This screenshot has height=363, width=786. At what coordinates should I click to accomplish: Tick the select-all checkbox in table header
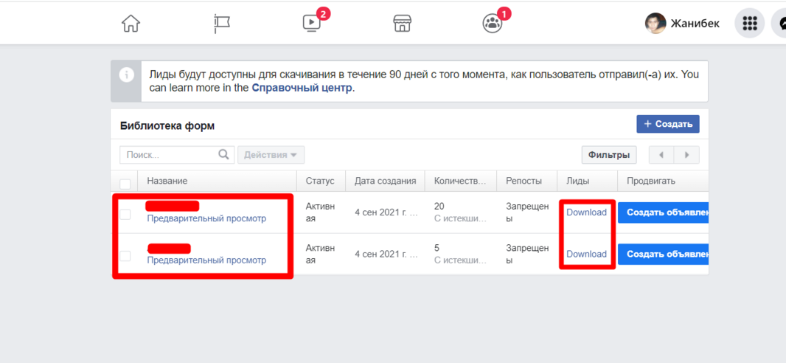[125, 183]
